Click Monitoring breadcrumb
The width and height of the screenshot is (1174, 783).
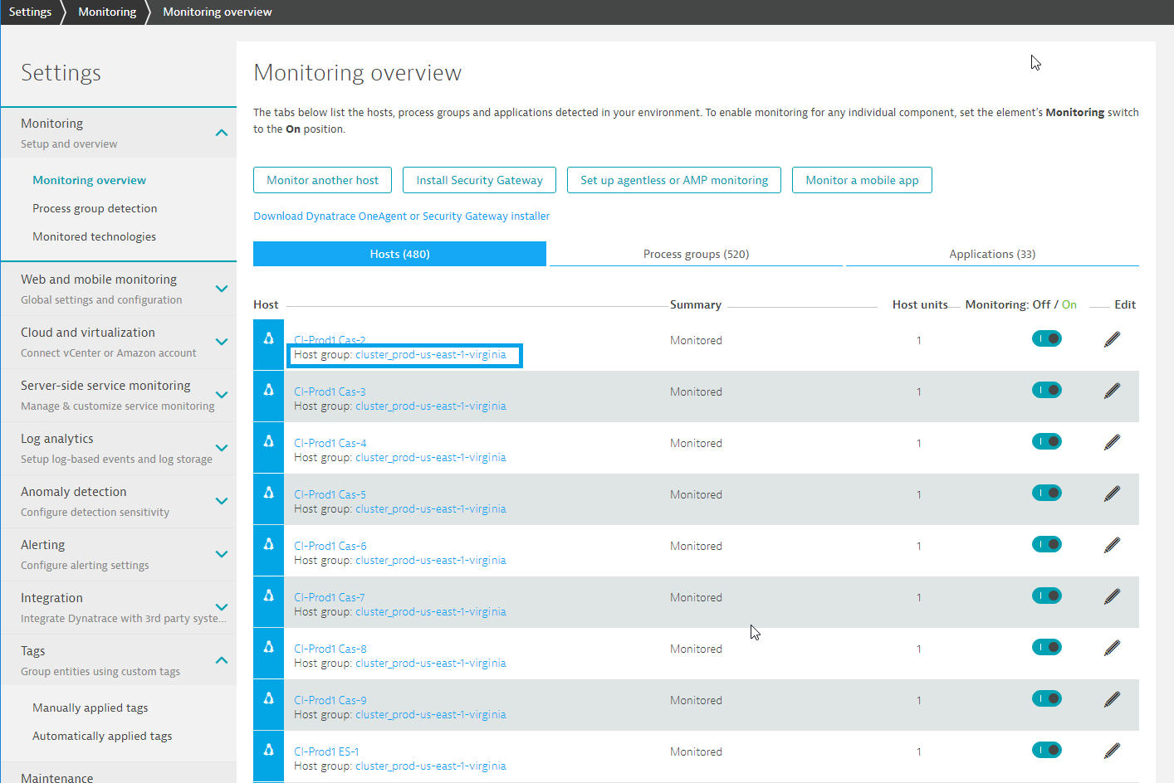[x=107, y=12]
